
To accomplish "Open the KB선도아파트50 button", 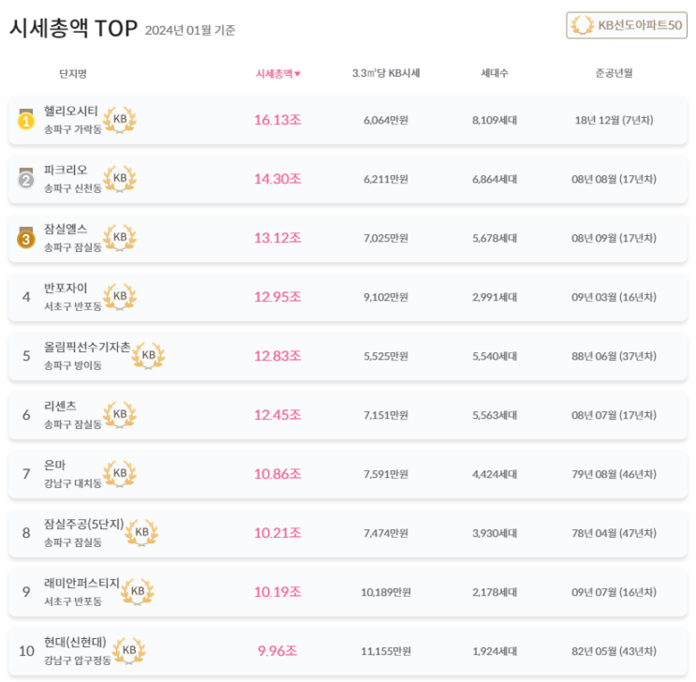I will coord(627,26).
